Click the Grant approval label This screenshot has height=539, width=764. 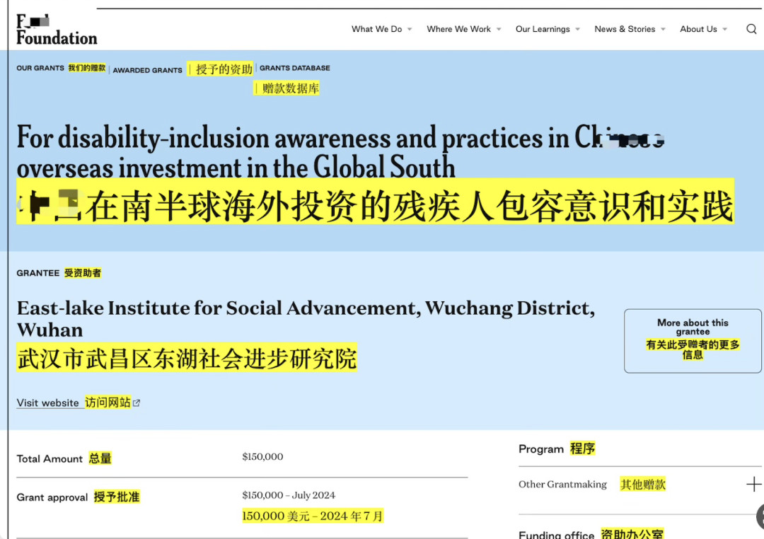pyautogui.click(x=52, y=497)
